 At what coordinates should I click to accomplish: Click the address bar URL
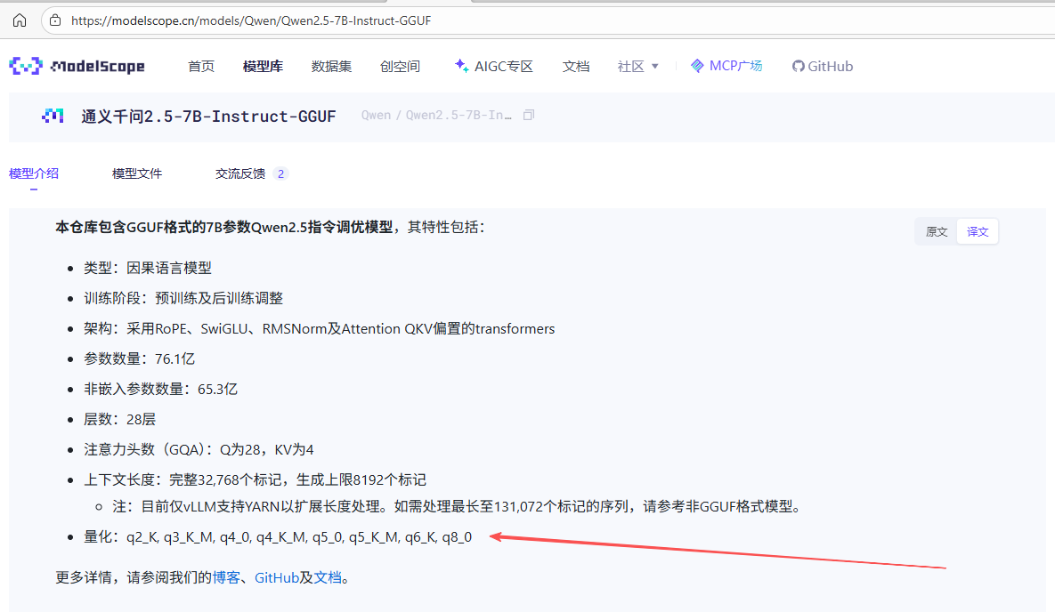click(x=251, y=20)
